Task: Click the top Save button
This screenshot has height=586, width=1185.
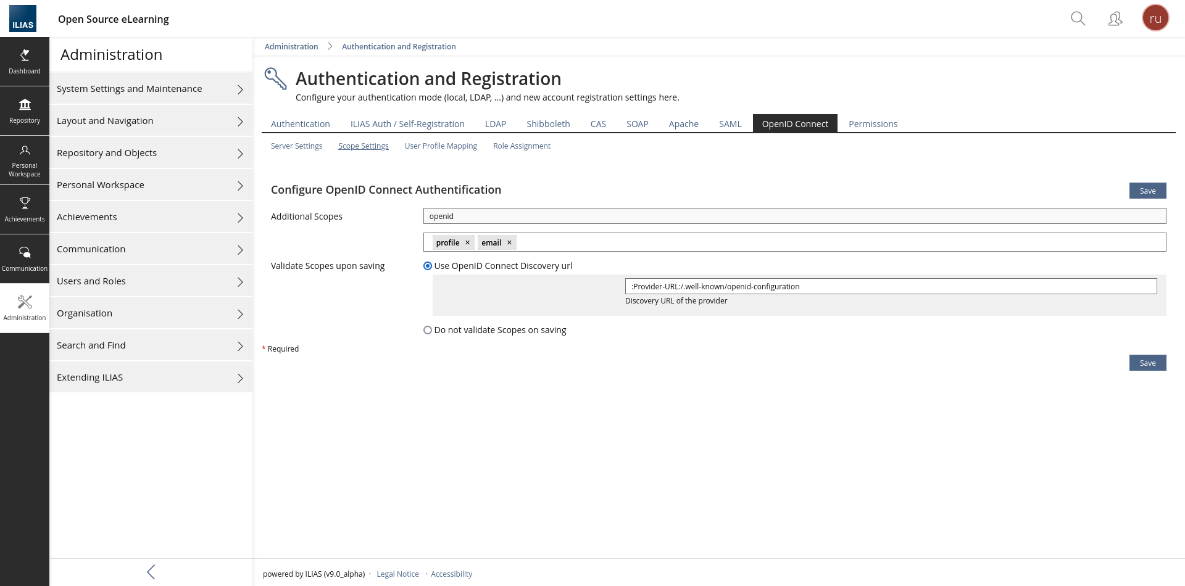Action: [1147, 191]
